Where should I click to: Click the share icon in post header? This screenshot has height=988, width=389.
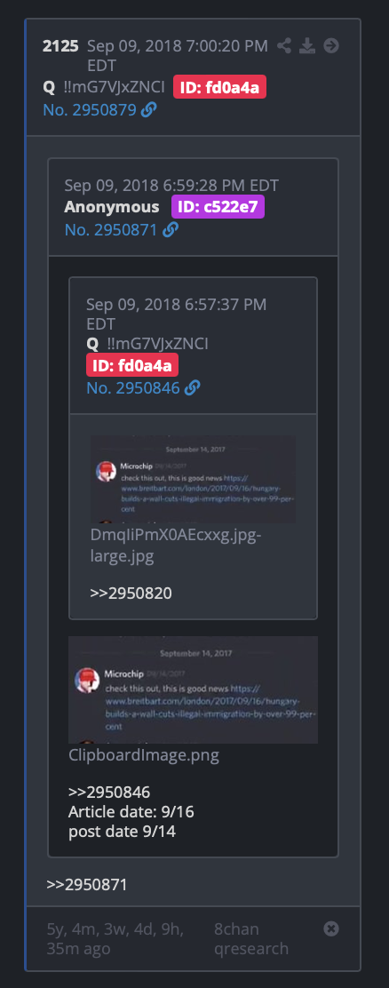284,46
